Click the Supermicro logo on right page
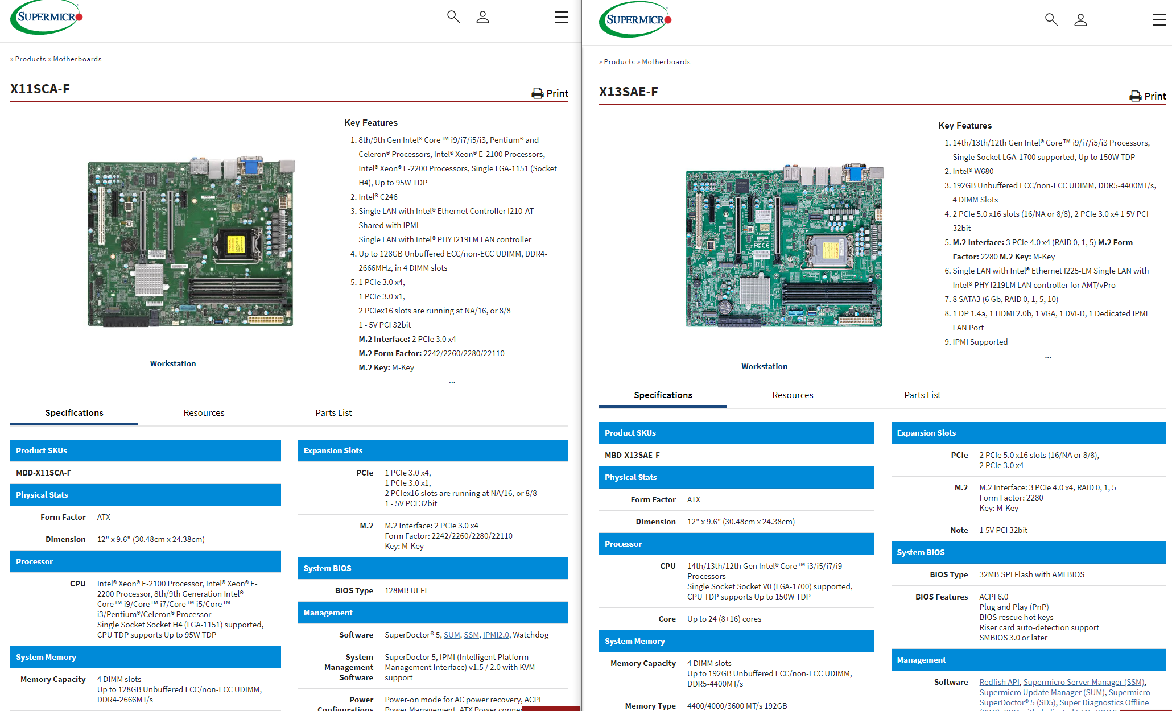This screenshot has width=1172, height=711. click(635, 20)
